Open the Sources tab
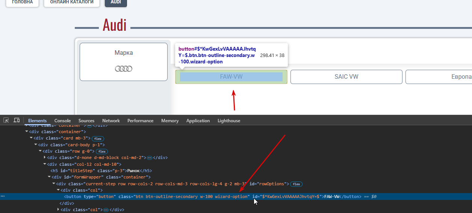Viewport: 472px width, 213px height. 86,121
